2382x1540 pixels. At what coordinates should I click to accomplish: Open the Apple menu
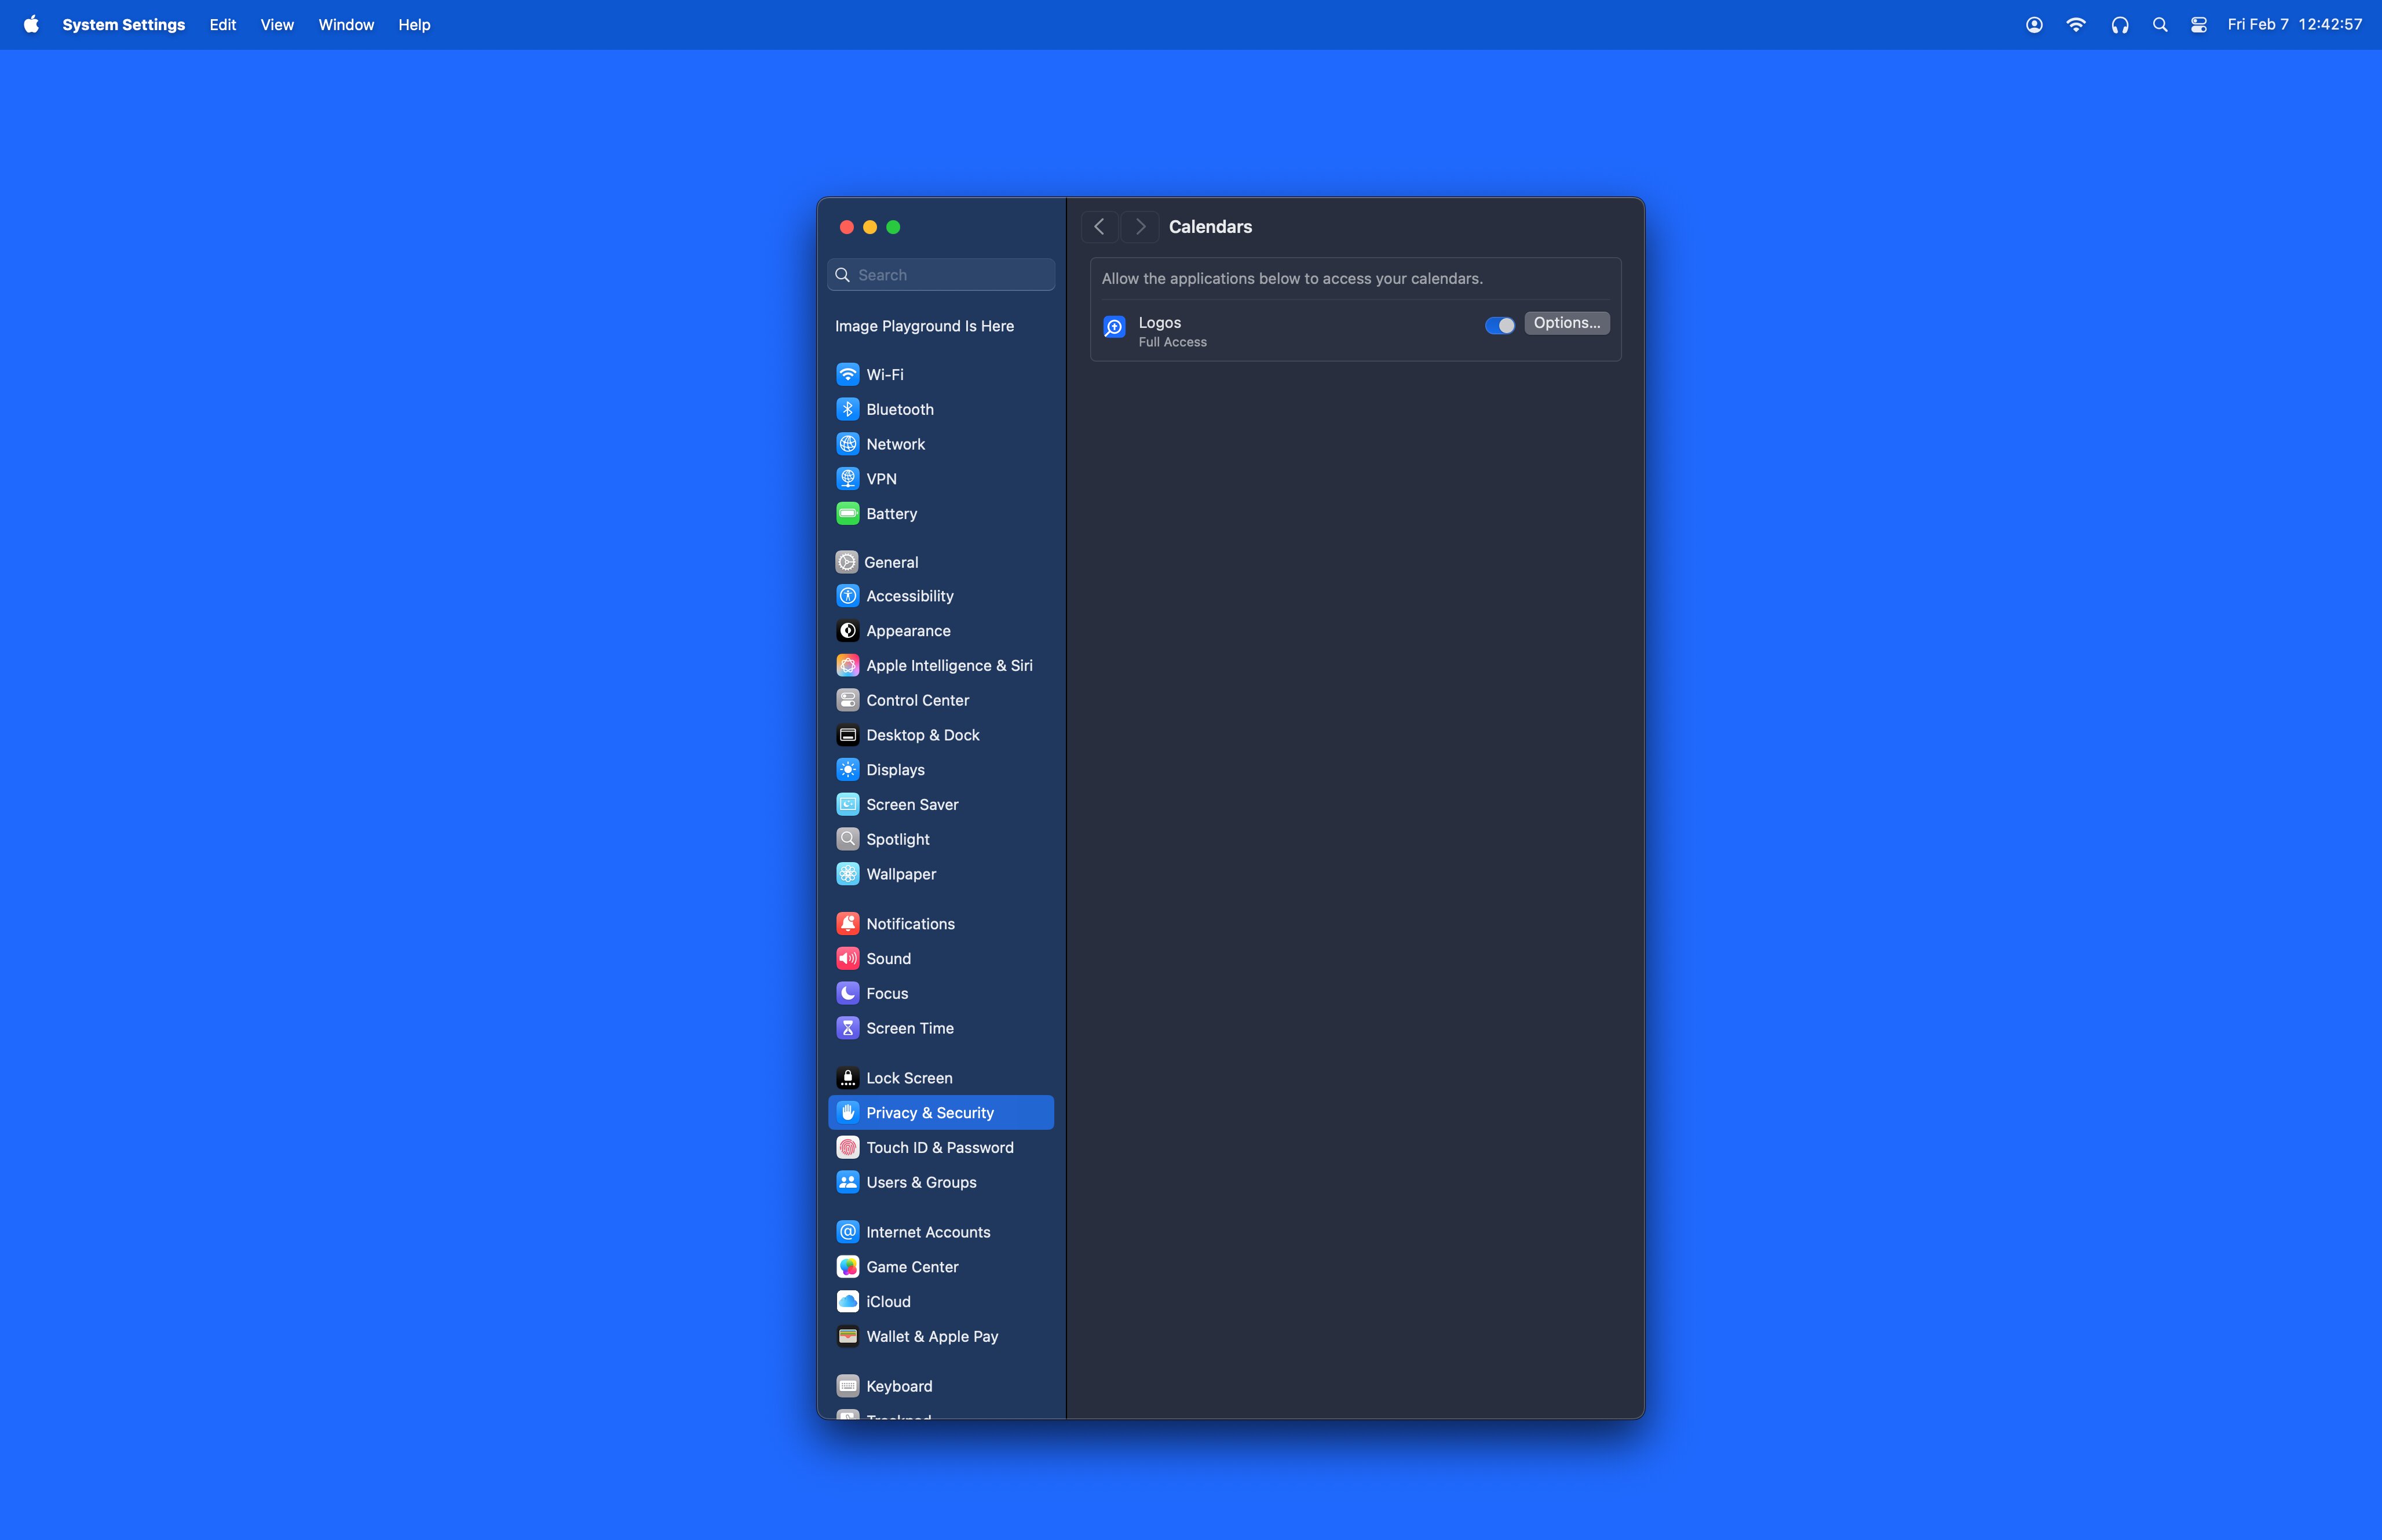click(x=31, y=25)
